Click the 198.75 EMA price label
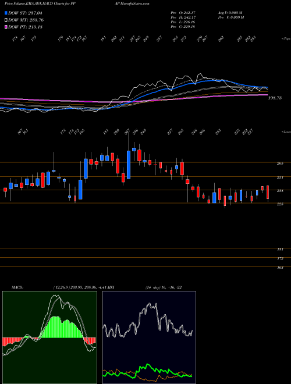This screenshot has width=291, height=384. 275,98
